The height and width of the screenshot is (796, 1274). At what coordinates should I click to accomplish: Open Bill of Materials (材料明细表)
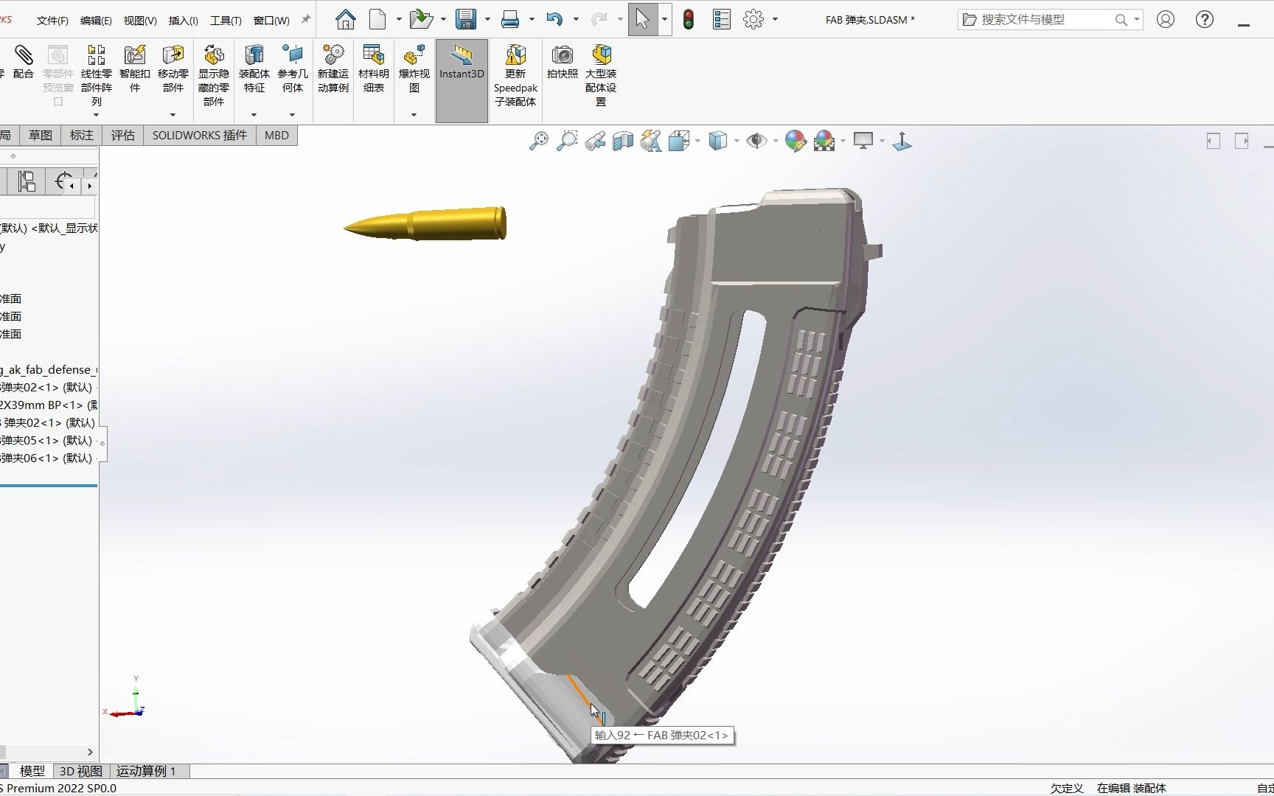[374, 69]
